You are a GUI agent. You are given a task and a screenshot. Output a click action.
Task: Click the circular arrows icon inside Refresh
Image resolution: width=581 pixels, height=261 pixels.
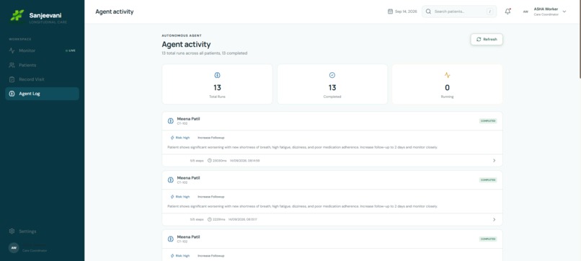coord(479,40)
